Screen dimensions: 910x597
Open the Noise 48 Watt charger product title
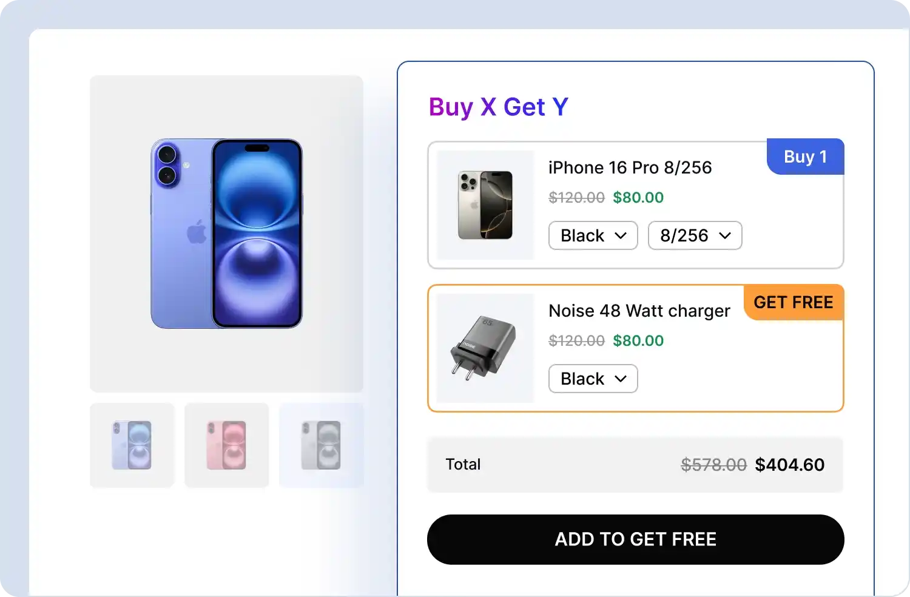[639, 311]
